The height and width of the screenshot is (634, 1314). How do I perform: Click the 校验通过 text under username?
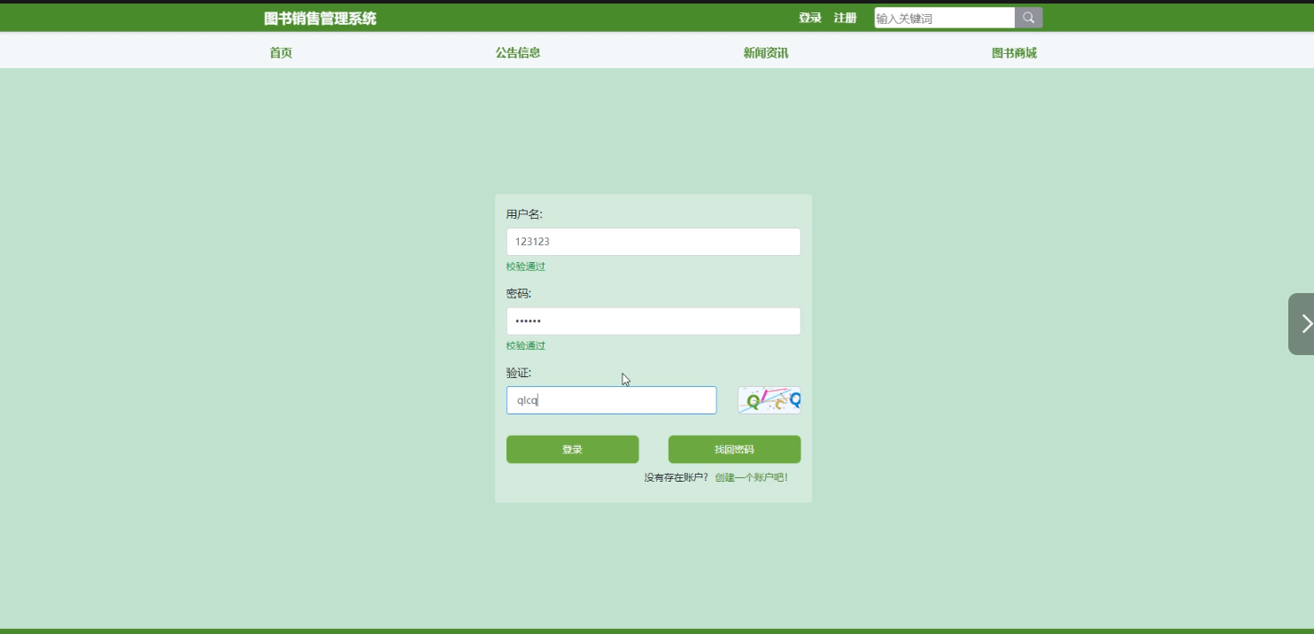pyautogui.click(x=526, y=267)
